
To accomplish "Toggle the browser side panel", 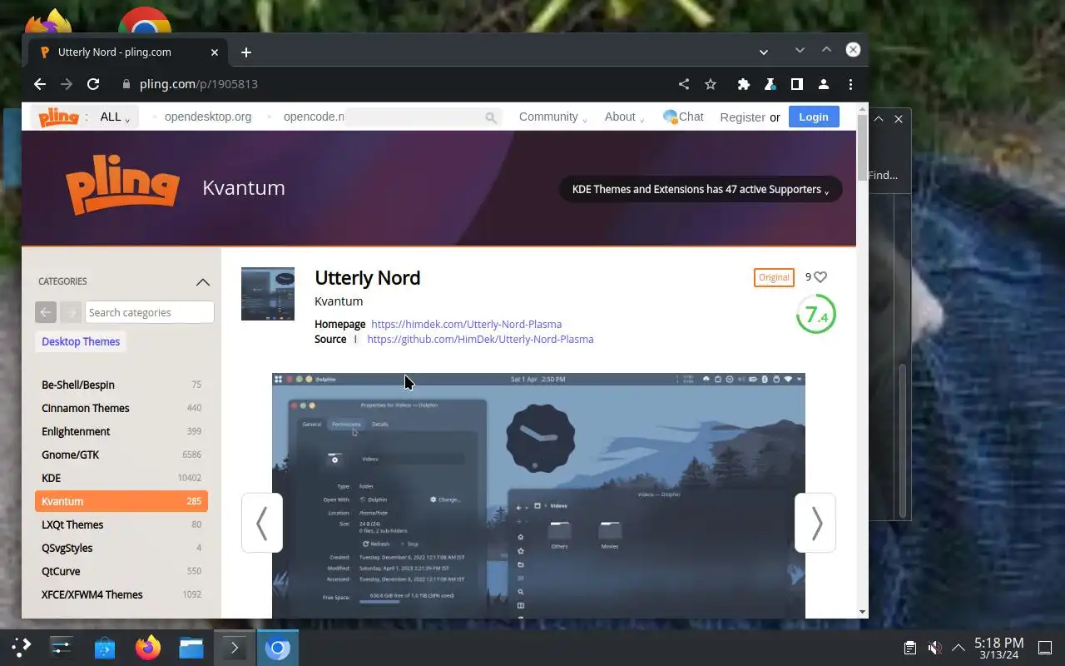I will click(797, 84).
